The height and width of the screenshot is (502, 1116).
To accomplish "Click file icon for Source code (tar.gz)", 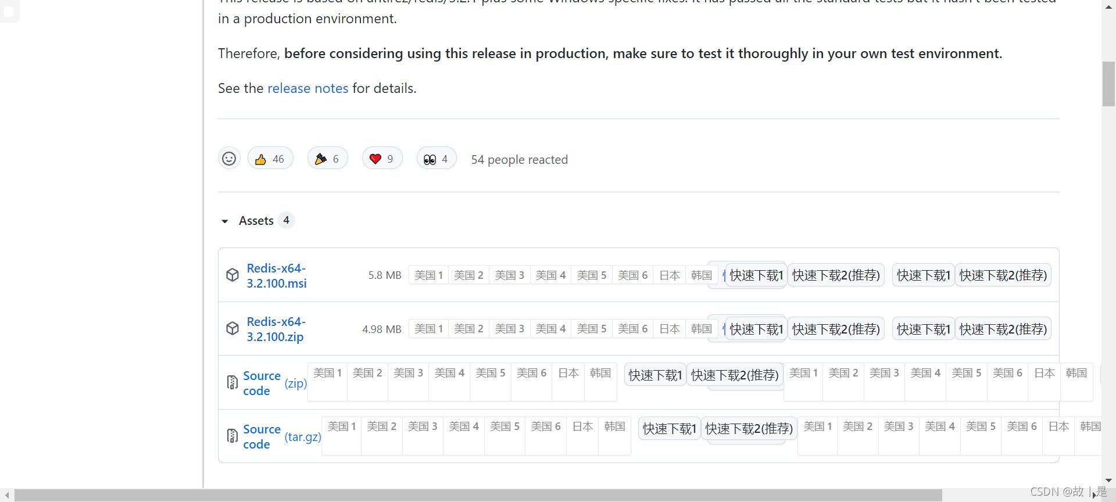I will pos(233,436).
